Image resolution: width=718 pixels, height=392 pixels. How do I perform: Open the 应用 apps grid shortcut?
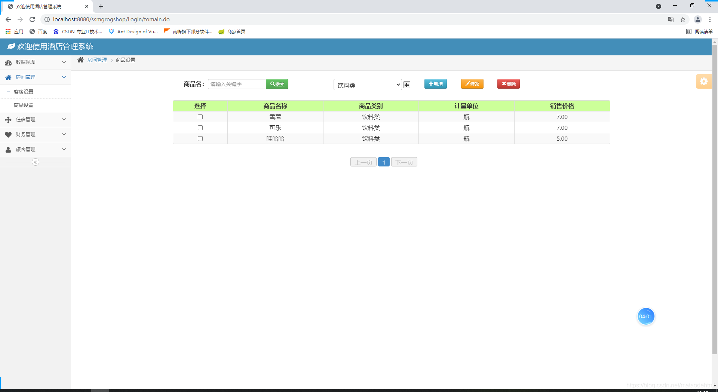pyautogui.click(x=14, y=31)
